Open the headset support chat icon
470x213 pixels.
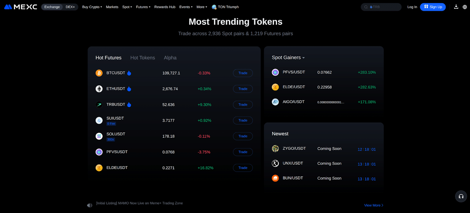pos(461,196)
